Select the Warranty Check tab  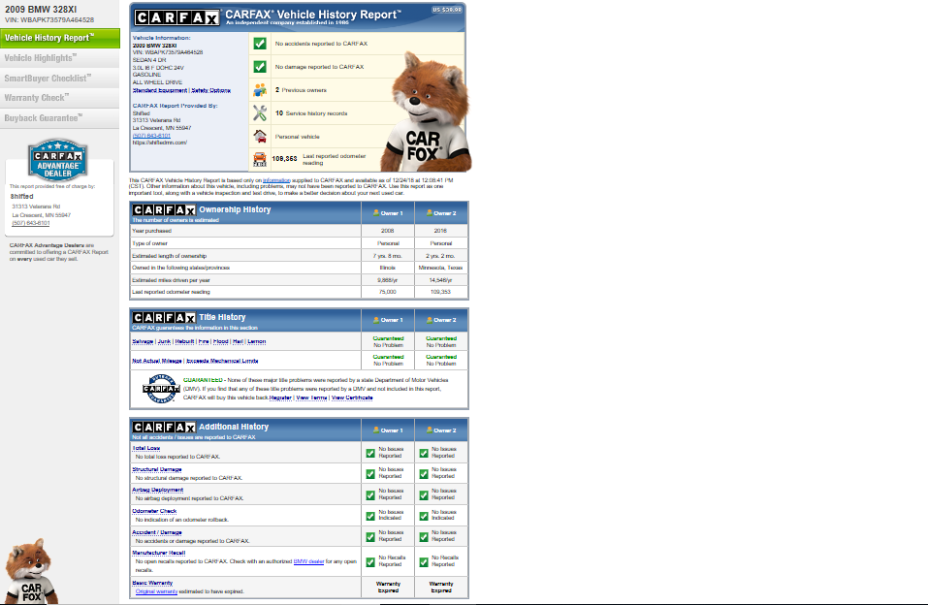(60, 98)
